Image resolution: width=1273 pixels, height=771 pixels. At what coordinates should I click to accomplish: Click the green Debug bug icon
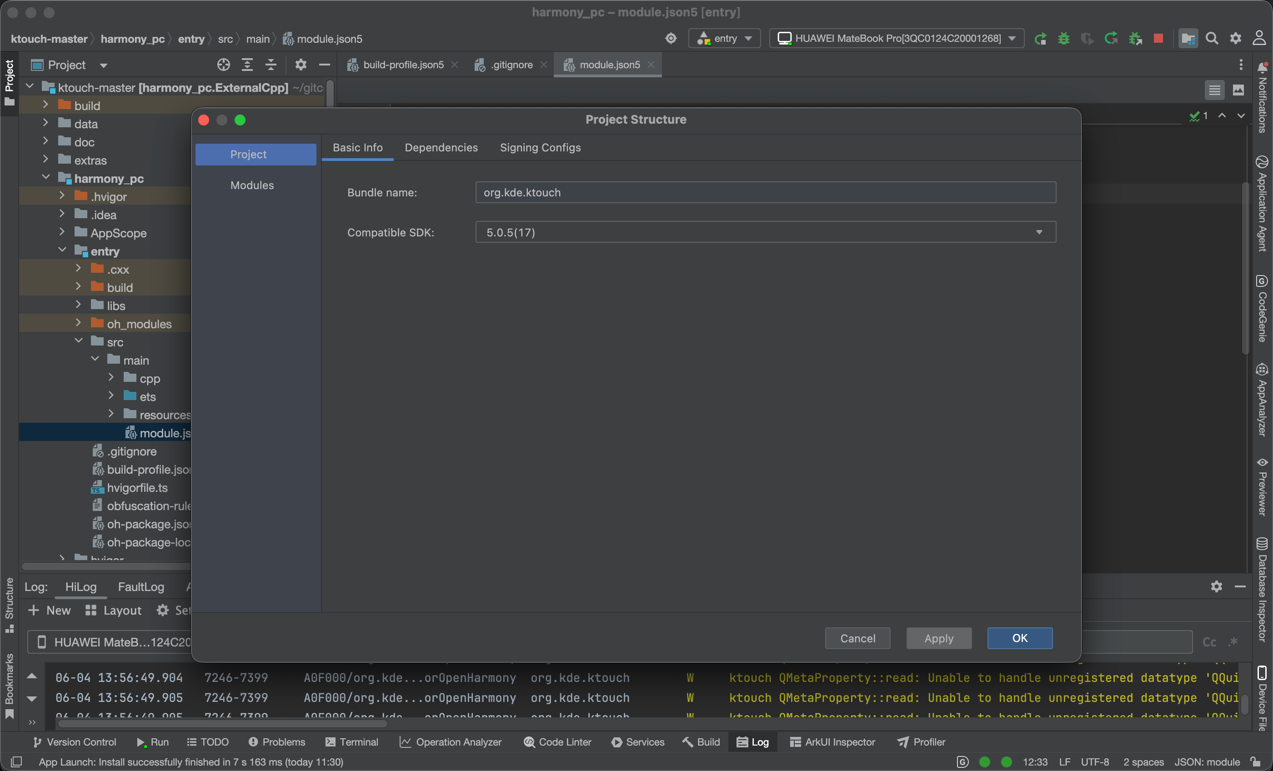point(1063,39)
